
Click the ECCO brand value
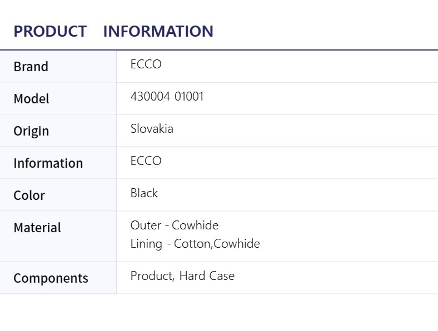pos(146,64)
